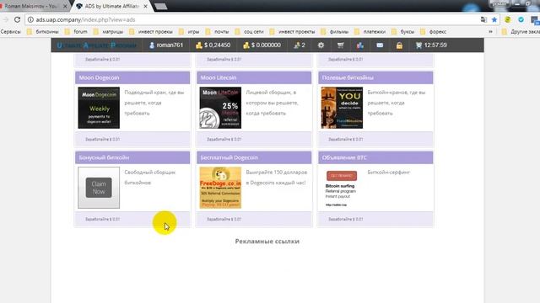Open the settings gear in site header
The width and height of the screenshot is (540, 303).
tap(321, 45)
